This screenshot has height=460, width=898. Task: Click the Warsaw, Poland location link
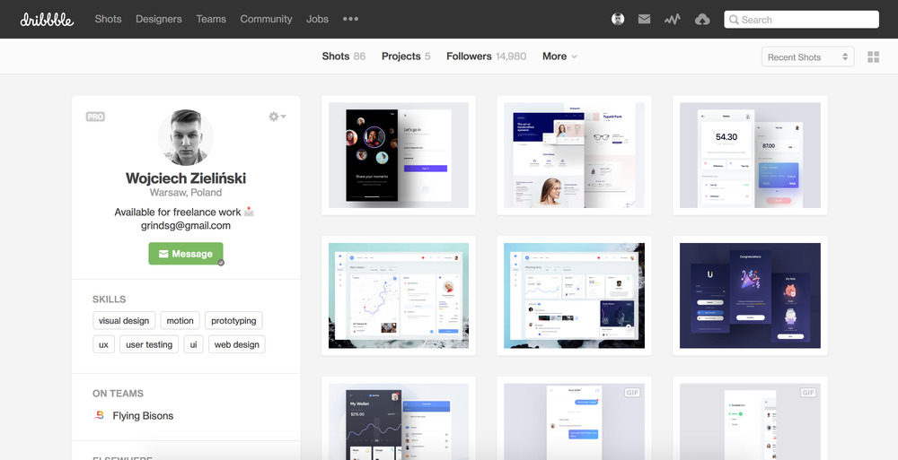(186, 193)
